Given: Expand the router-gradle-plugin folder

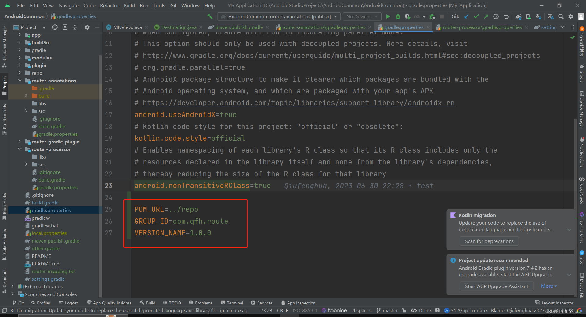Looking at the screenshot, I should (x=20, y=142).
